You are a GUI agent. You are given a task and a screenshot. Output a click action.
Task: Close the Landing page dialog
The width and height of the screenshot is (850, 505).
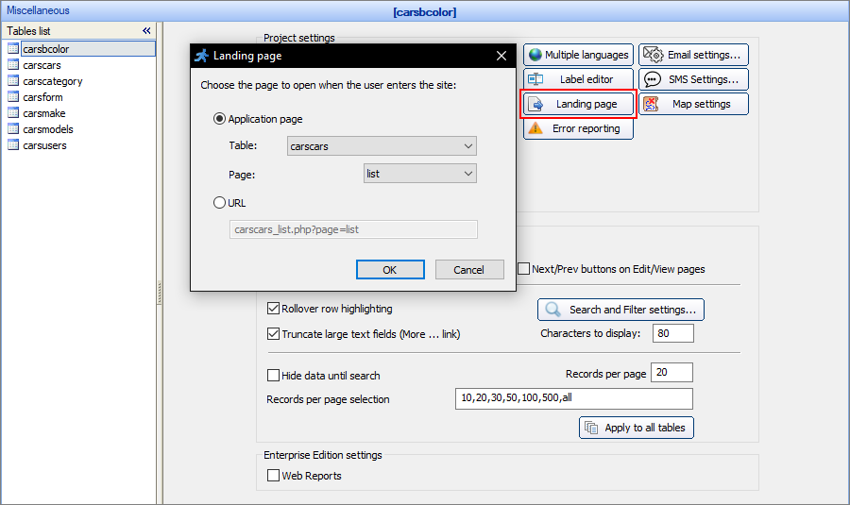501,56
